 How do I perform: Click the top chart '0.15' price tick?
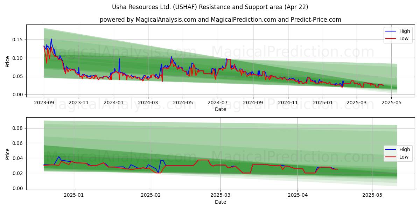pyautogui.click(x=18, y=40)
